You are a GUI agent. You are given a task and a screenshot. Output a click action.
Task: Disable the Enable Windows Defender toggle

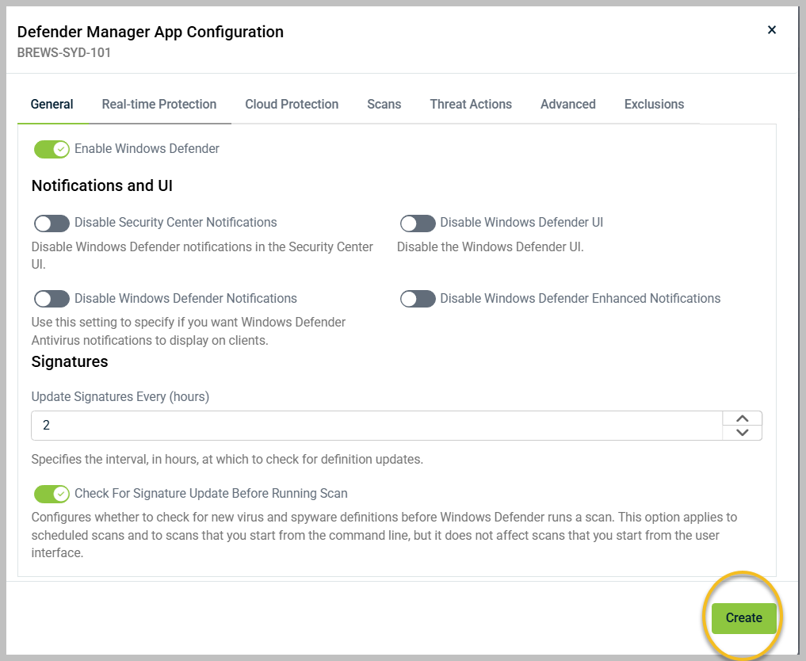click(x=52, y=149)
